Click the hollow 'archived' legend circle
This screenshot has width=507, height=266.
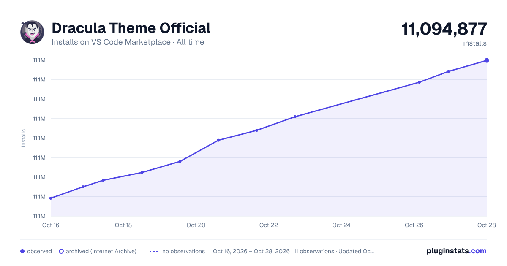pyautogui.click(x=61, y=251)
